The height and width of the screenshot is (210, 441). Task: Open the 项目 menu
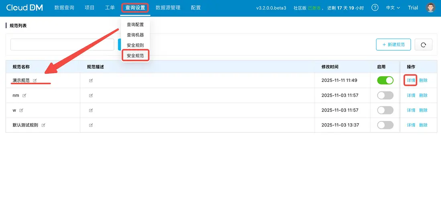(90, 8)
